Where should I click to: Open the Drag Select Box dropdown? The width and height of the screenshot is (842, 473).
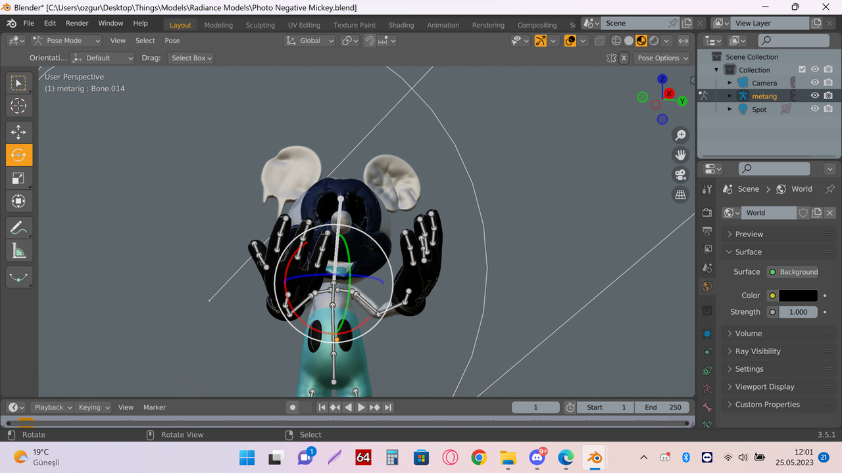point(190,58)
